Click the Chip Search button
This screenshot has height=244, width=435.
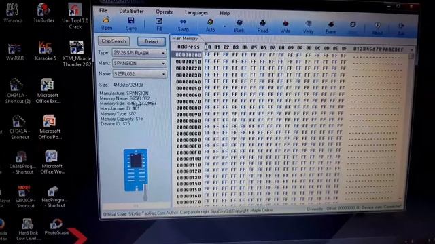point(114,41)
